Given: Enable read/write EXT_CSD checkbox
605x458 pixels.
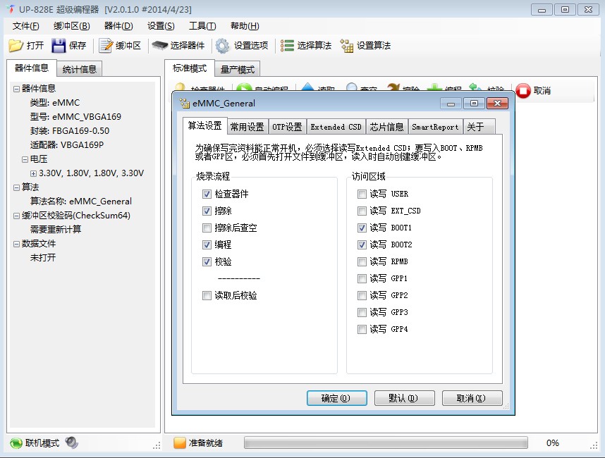Looking at the screenshot, I should click(x=362, y=211).
